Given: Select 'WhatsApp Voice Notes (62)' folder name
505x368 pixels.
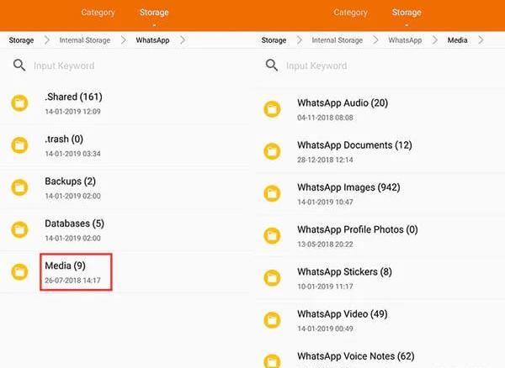Looking at the screenshot, I should pyautogui.click(x=355, y=356).
